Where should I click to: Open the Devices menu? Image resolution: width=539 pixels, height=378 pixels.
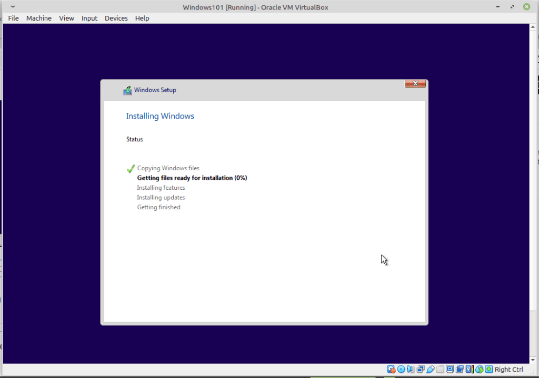click(x=116, y=18)
